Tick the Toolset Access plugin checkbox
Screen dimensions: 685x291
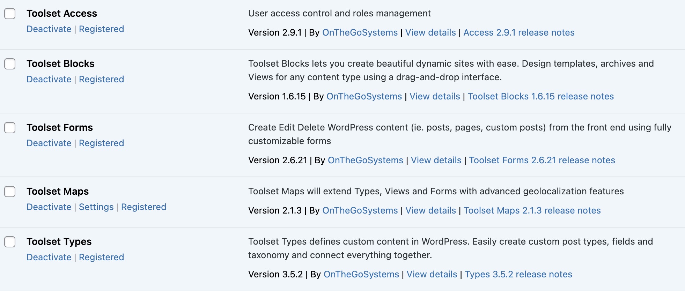(x=10, y=14)
